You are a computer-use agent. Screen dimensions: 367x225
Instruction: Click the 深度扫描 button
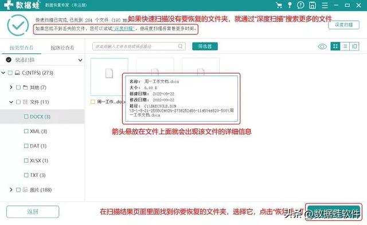point(343,25)
